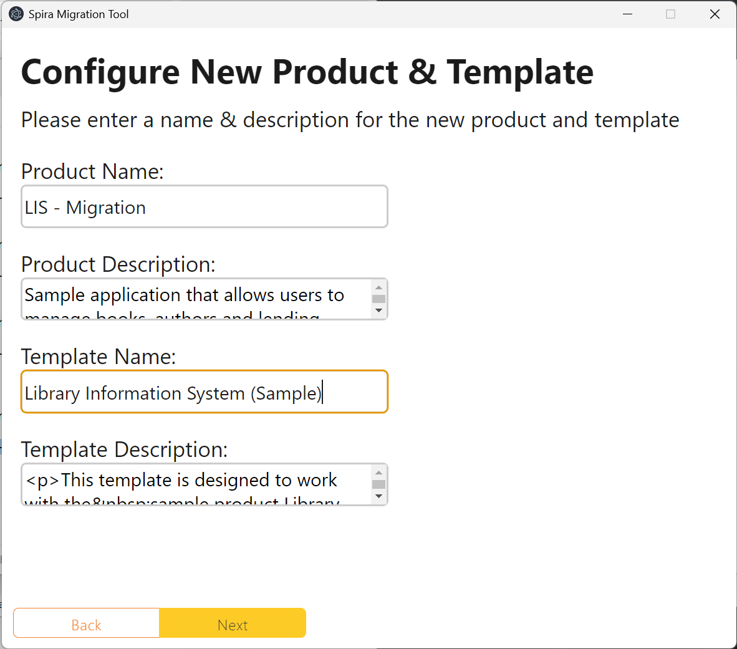This screenshot has height=649, width=737.
Task: Close the Spira Migration Tool window
Action: point(715,14)
